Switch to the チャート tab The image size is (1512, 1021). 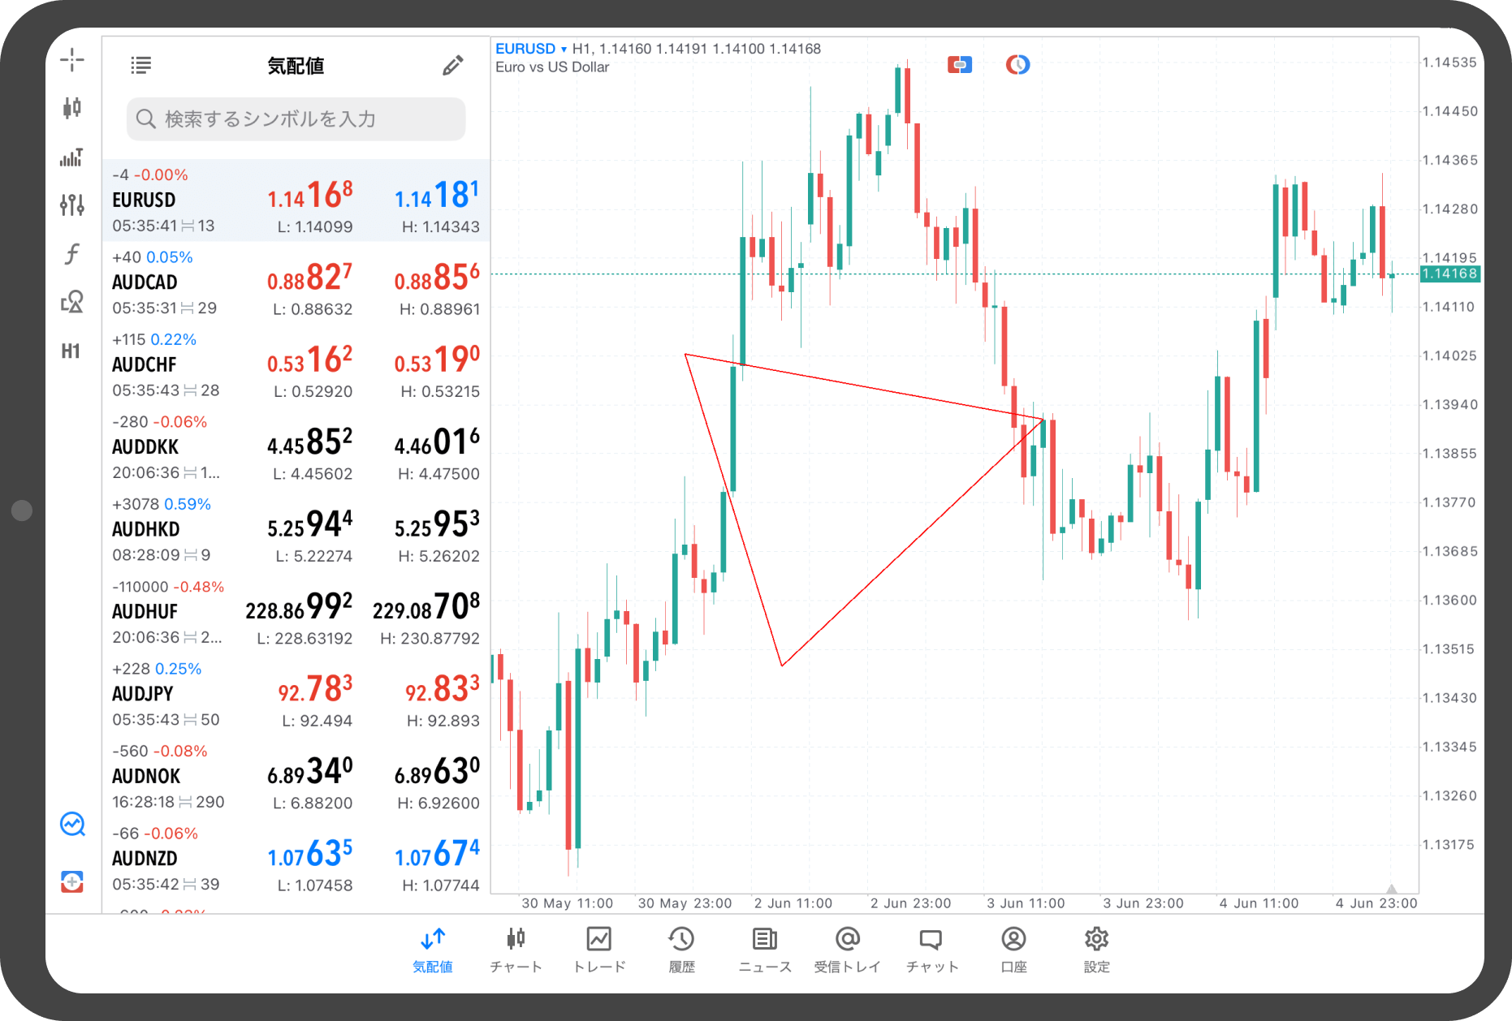516,949
